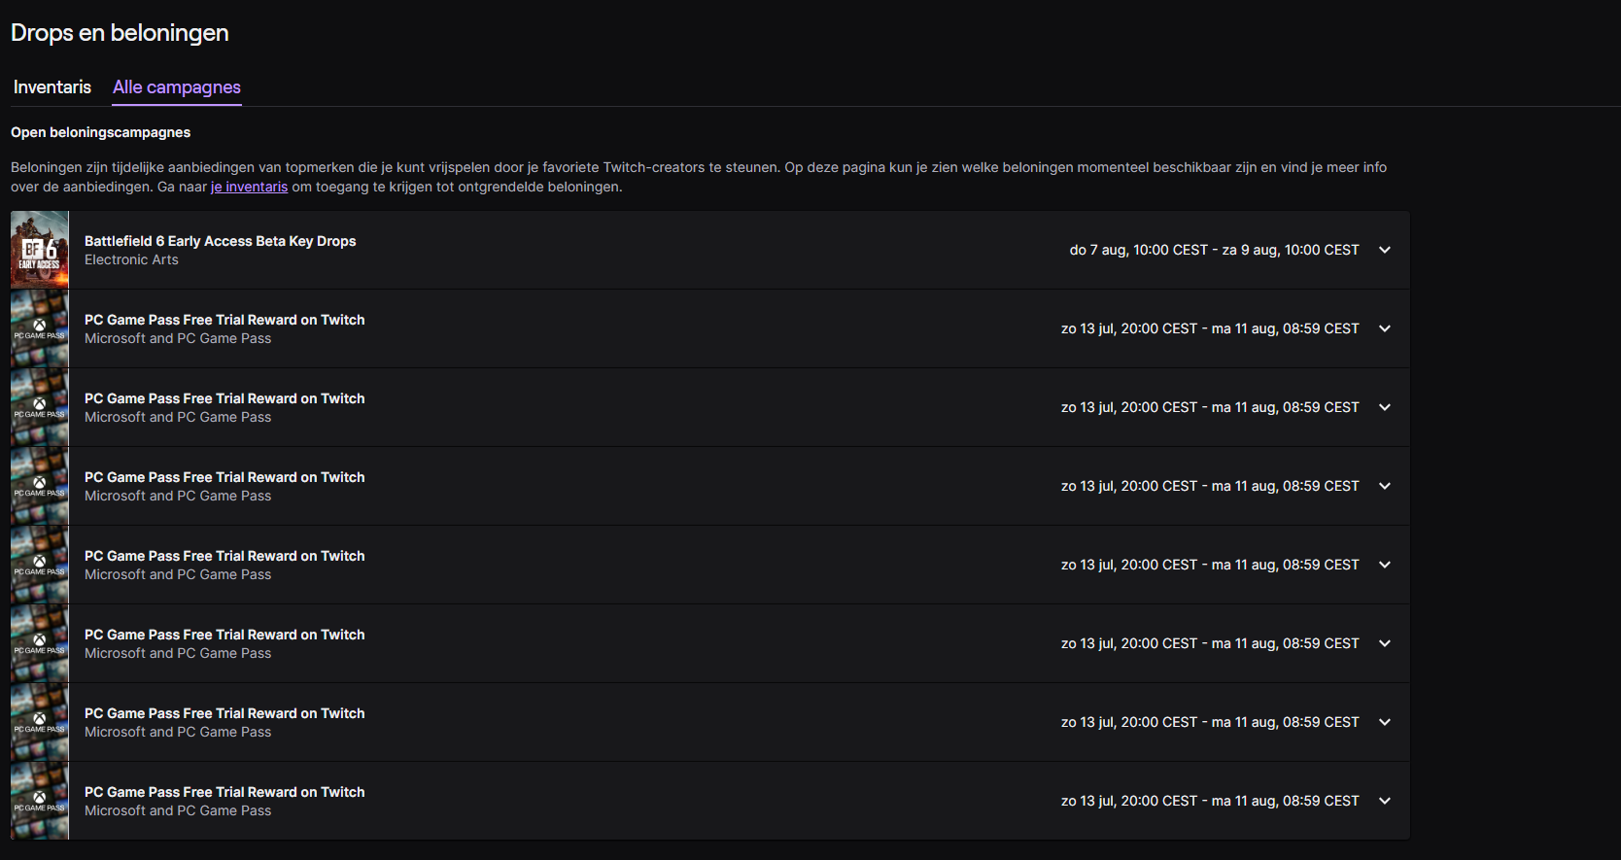Image resolution: width=1621 pixels, height=860 pixels.
Task: Click the first PC Game Pass Xbox icon
Action: (x=40, y=326)
